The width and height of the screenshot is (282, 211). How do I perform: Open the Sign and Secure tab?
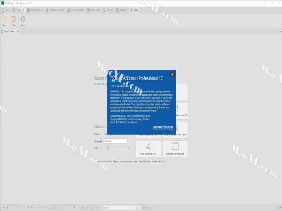(55, 10)
